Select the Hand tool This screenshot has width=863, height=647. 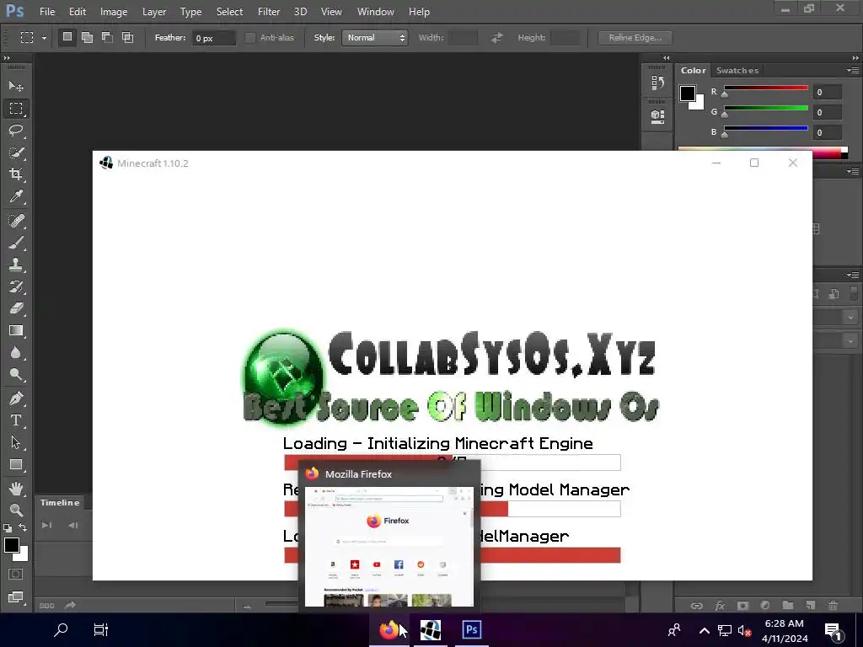coord(16,489)
